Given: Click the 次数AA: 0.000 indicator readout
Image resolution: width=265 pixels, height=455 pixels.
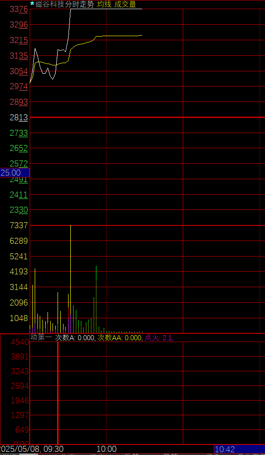Looking at the screenshot, I should [119, 337].
